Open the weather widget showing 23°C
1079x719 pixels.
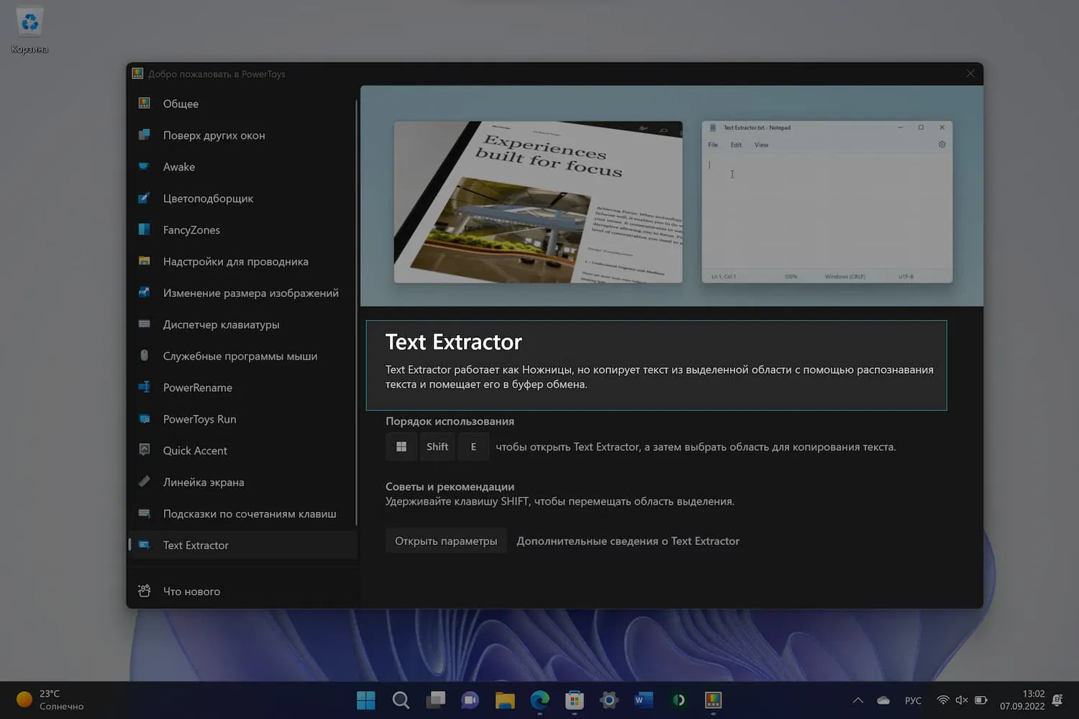point(50,700)
